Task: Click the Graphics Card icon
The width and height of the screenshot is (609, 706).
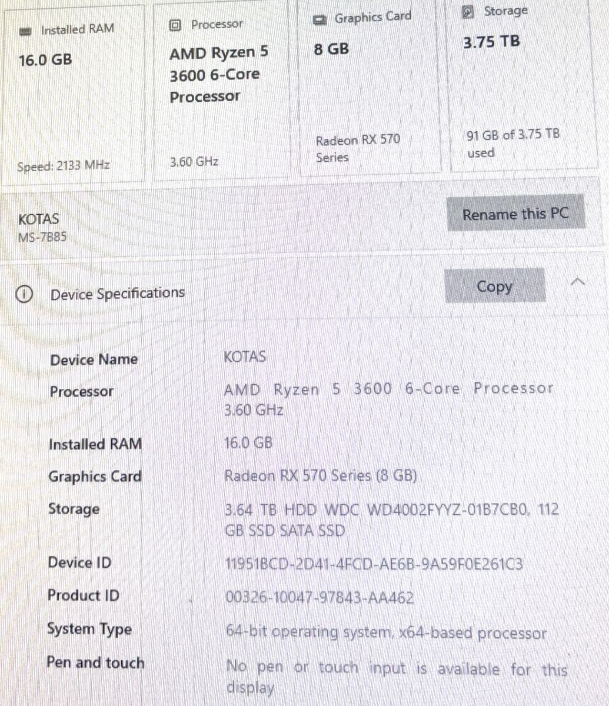Action: (321, 20)
